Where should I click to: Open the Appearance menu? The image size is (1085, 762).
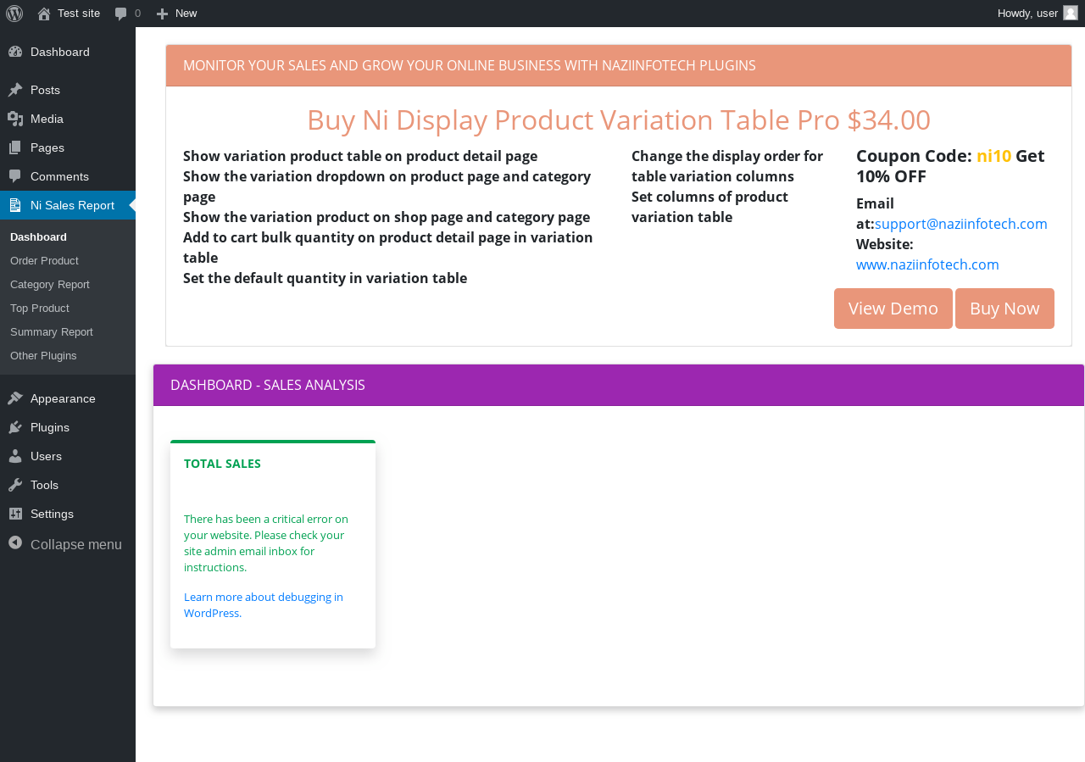(68, 398)
